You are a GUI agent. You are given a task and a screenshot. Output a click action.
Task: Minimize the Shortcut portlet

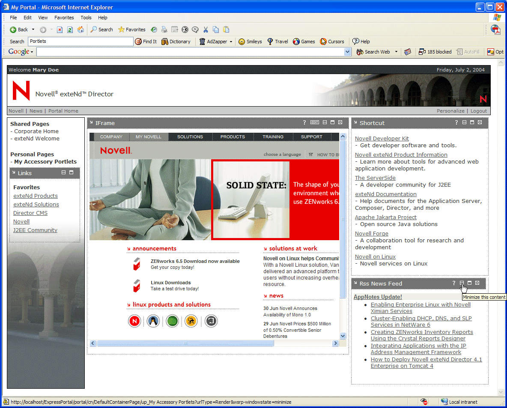(464, 122)
